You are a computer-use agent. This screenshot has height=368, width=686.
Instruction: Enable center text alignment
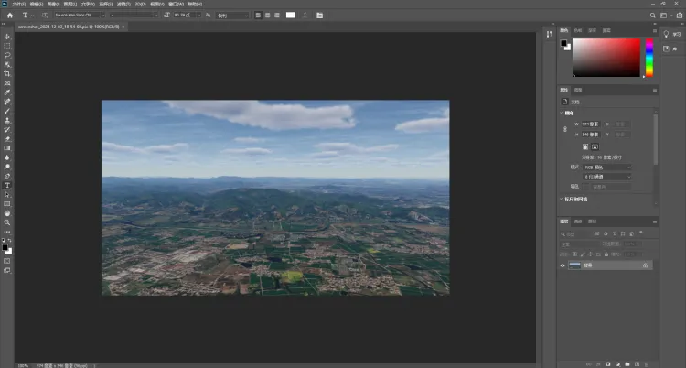pos(267,16)
